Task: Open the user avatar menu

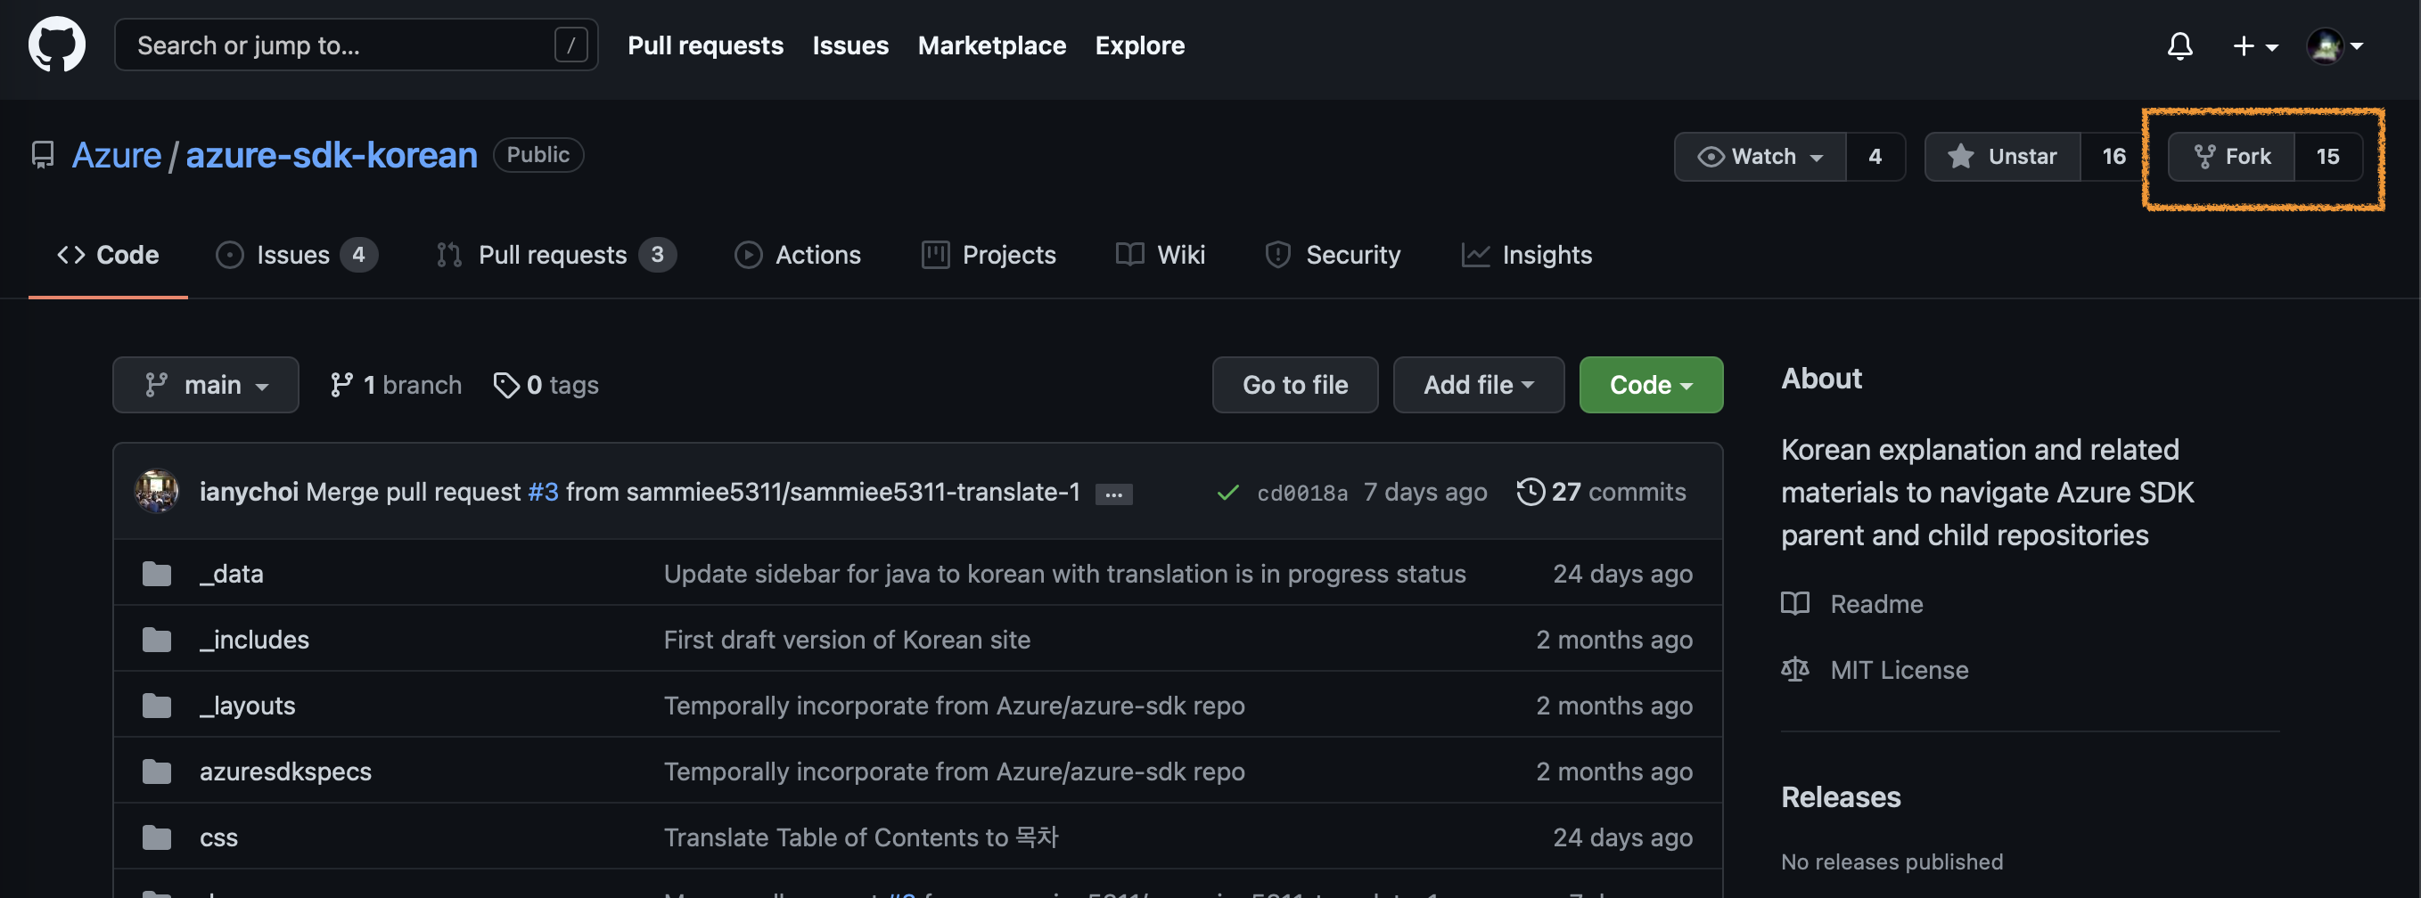Action: [x=2335, y=45]
